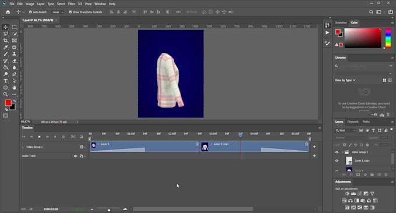This screenshot has width=396, height=213.
Task: Open the Home screen icon
Action: coord(8,12)
